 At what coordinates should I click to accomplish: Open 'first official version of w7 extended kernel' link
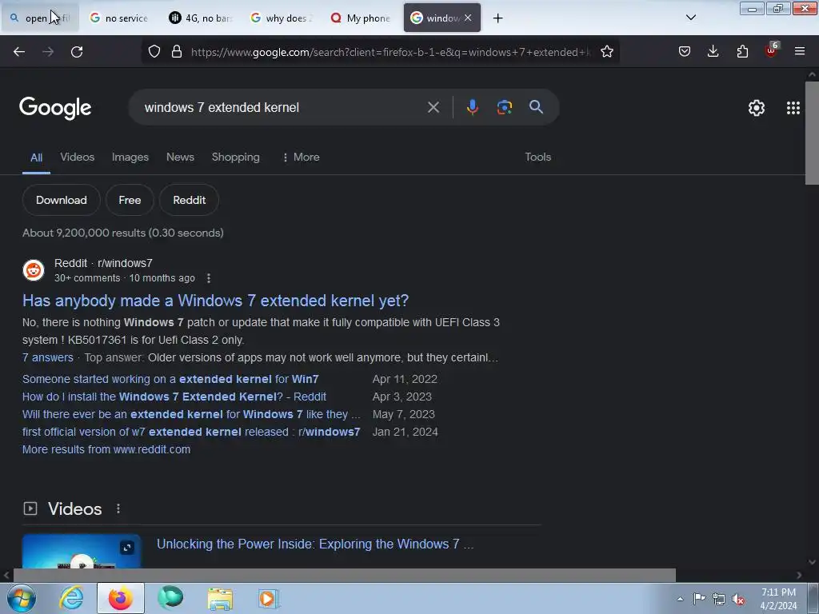coord(191,432)
